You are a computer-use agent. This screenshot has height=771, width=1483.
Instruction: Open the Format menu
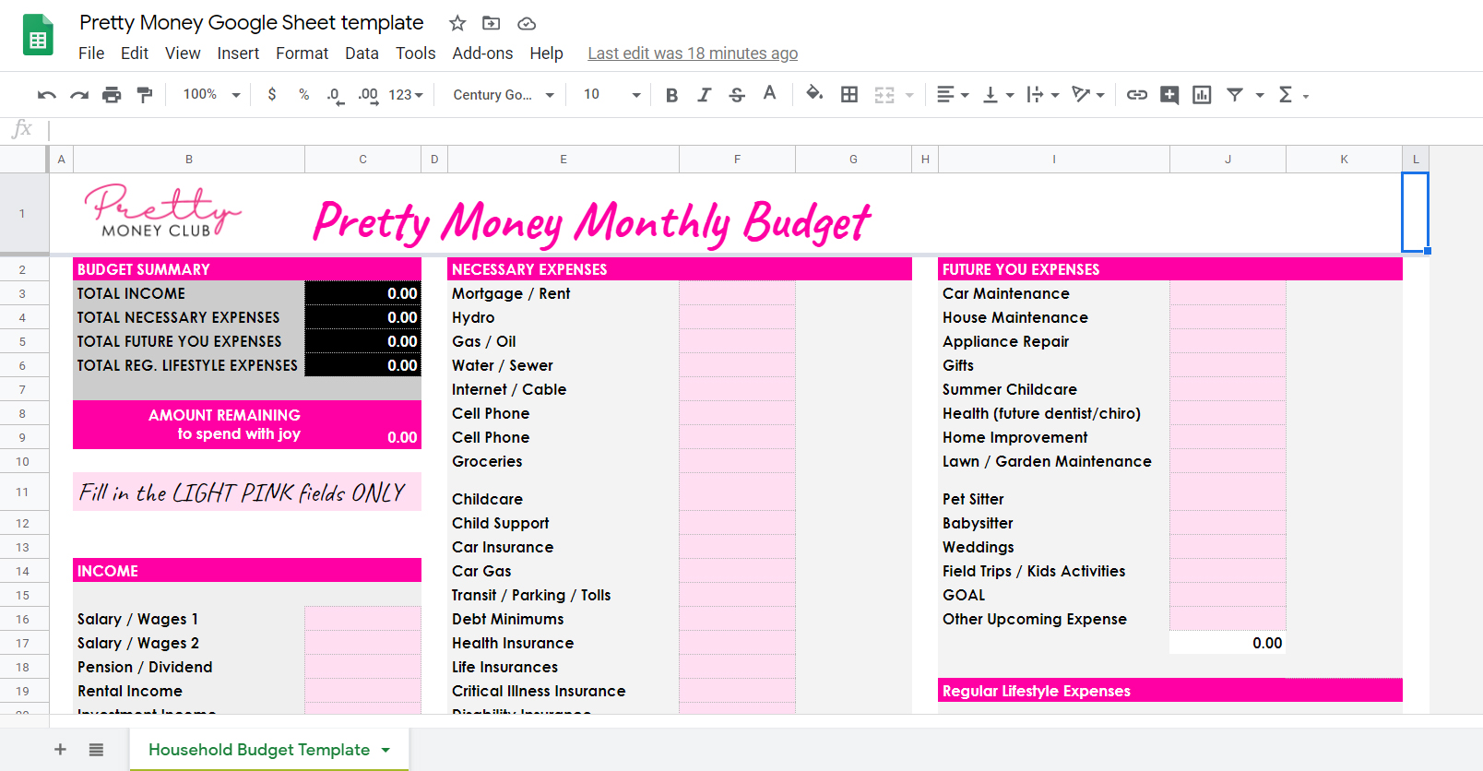tap(302, 53)
